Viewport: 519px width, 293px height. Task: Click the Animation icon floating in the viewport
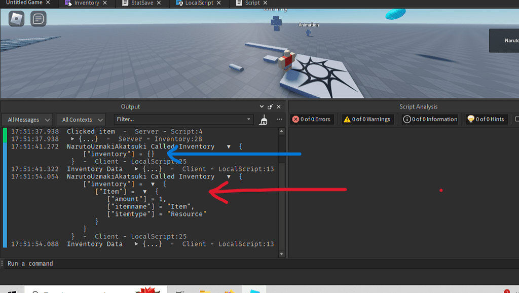[x=308, y=31]
